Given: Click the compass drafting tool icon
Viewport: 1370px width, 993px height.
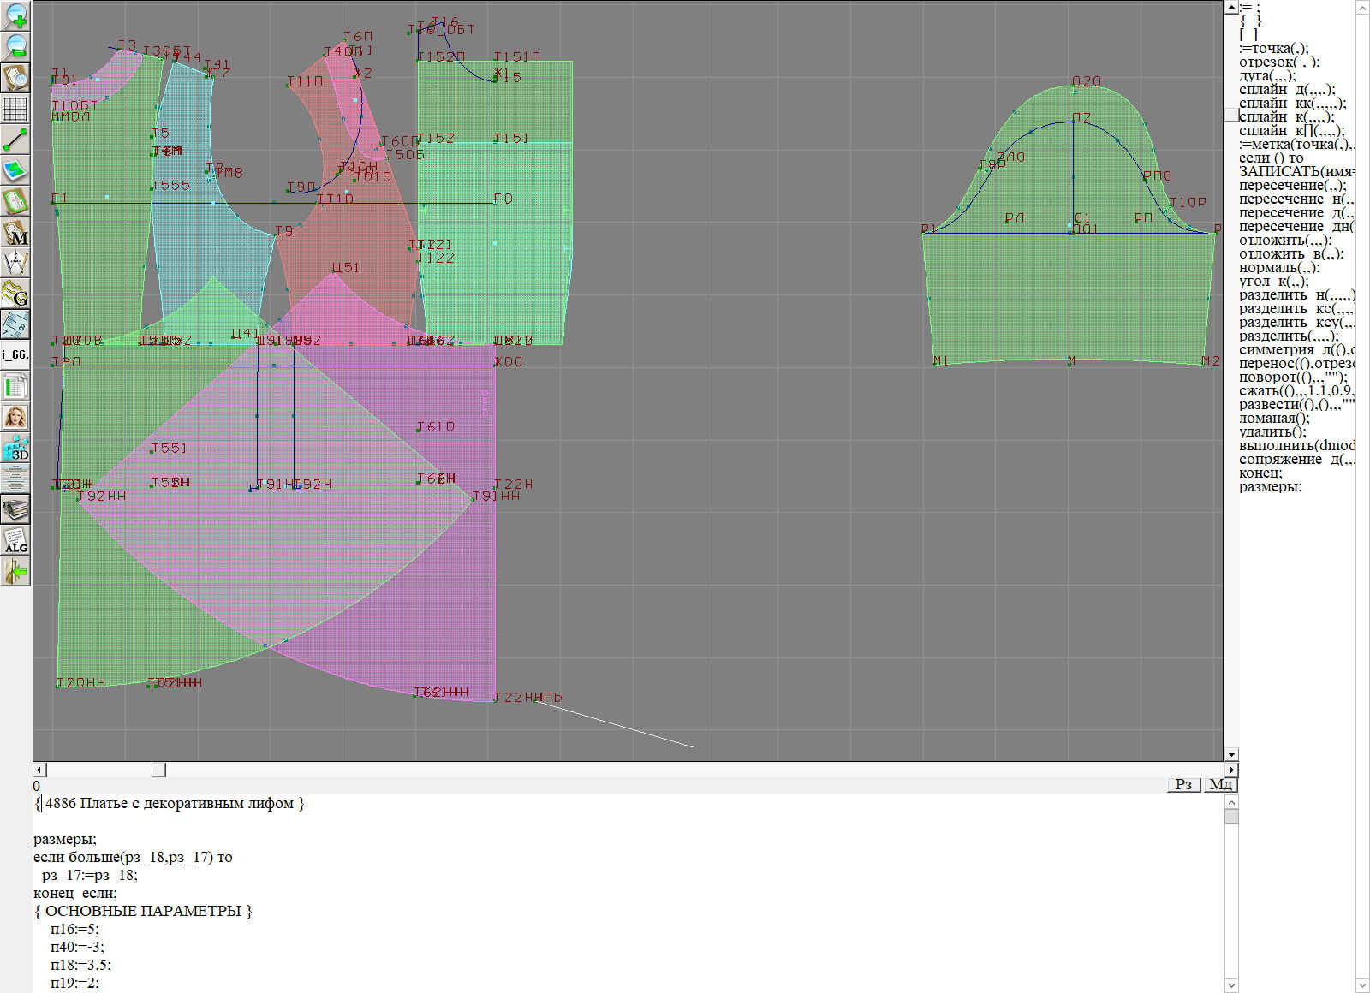Looking at the screenshot, I should (15, 263).
